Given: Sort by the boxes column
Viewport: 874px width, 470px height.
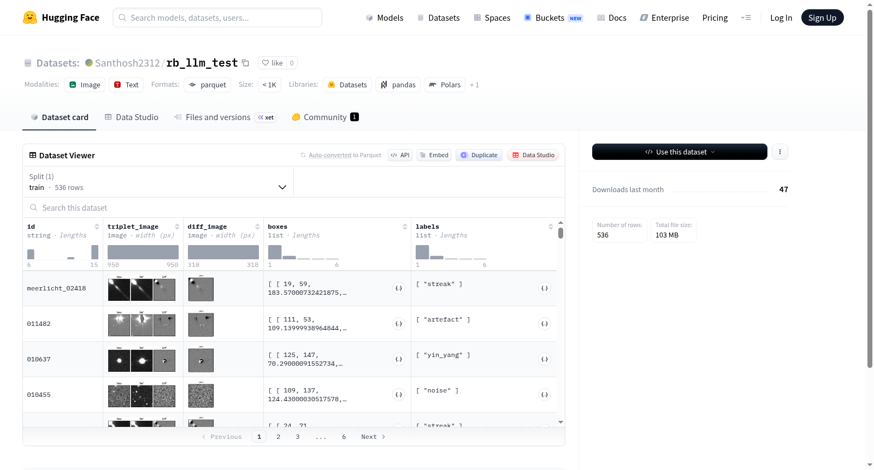Looking at the screenshot, I should [405, 227].
